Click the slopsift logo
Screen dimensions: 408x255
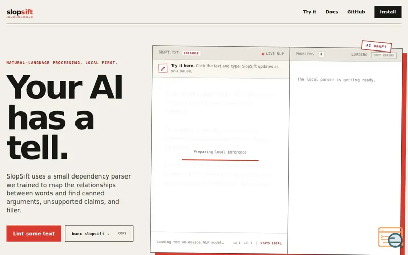click(19, 12)
